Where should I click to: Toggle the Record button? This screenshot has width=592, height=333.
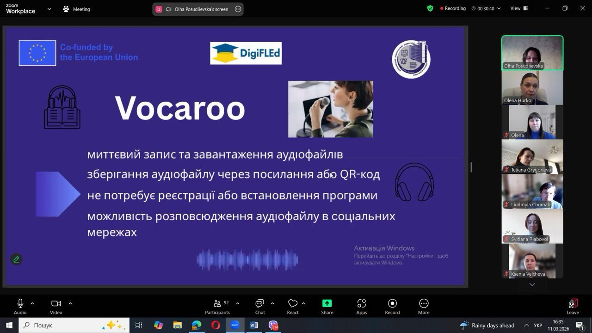pos(392,306)
